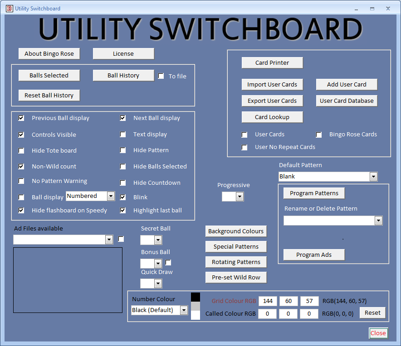Click Grid Colour blue field 57

309,301
